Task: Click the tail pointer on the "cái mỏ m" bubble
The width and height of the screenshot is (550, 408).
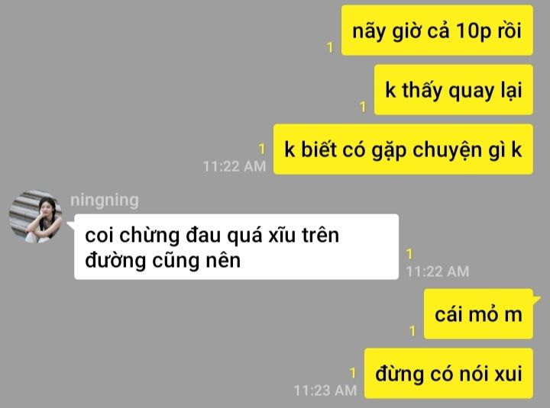Action: click(x=537, y=300)
